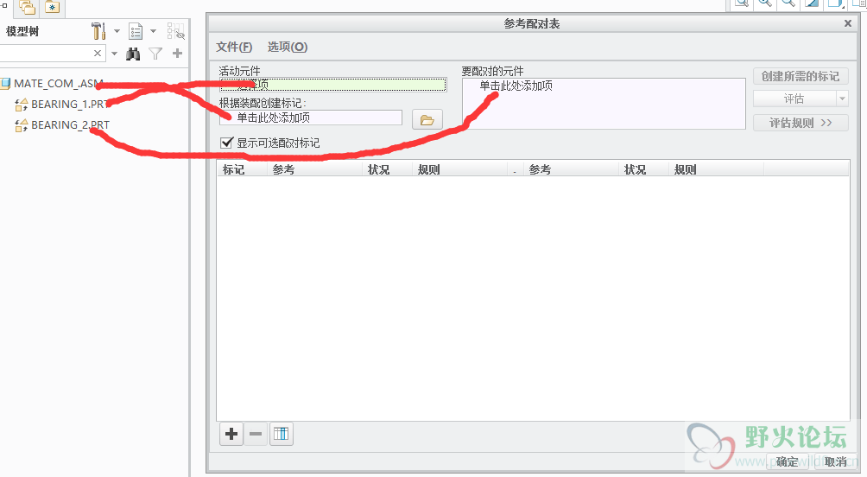Click the first 状况 column header
867x477 pixels.
[387, 169]
